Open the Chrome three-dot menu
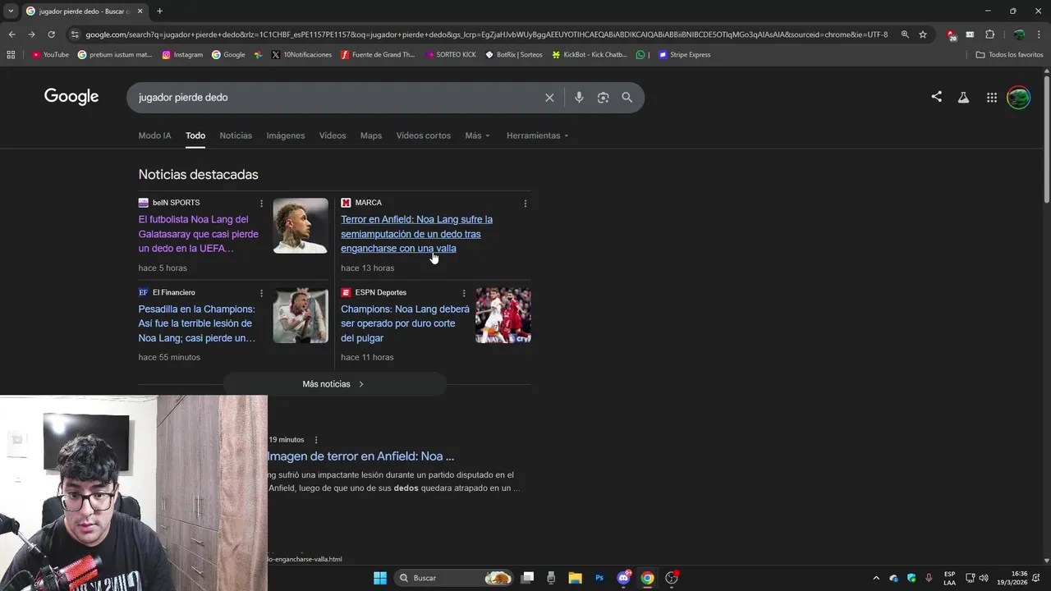The image size is (1051, 591). click(1040, 34)
